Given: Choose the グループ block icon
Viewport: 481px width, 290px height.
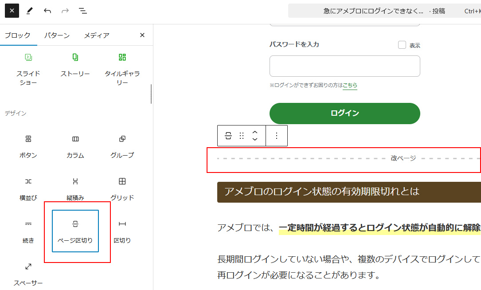Looking at the screenshot, I should (122, 139).
